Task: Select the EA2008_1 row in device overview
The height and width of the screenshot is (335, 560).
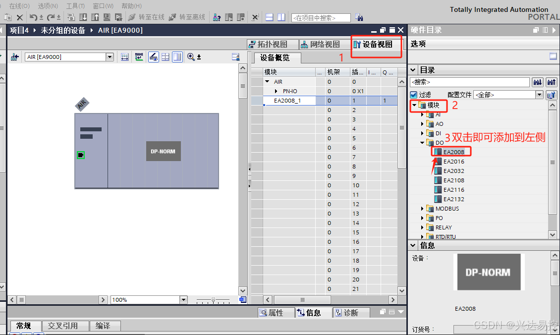Action: (324, 101)
